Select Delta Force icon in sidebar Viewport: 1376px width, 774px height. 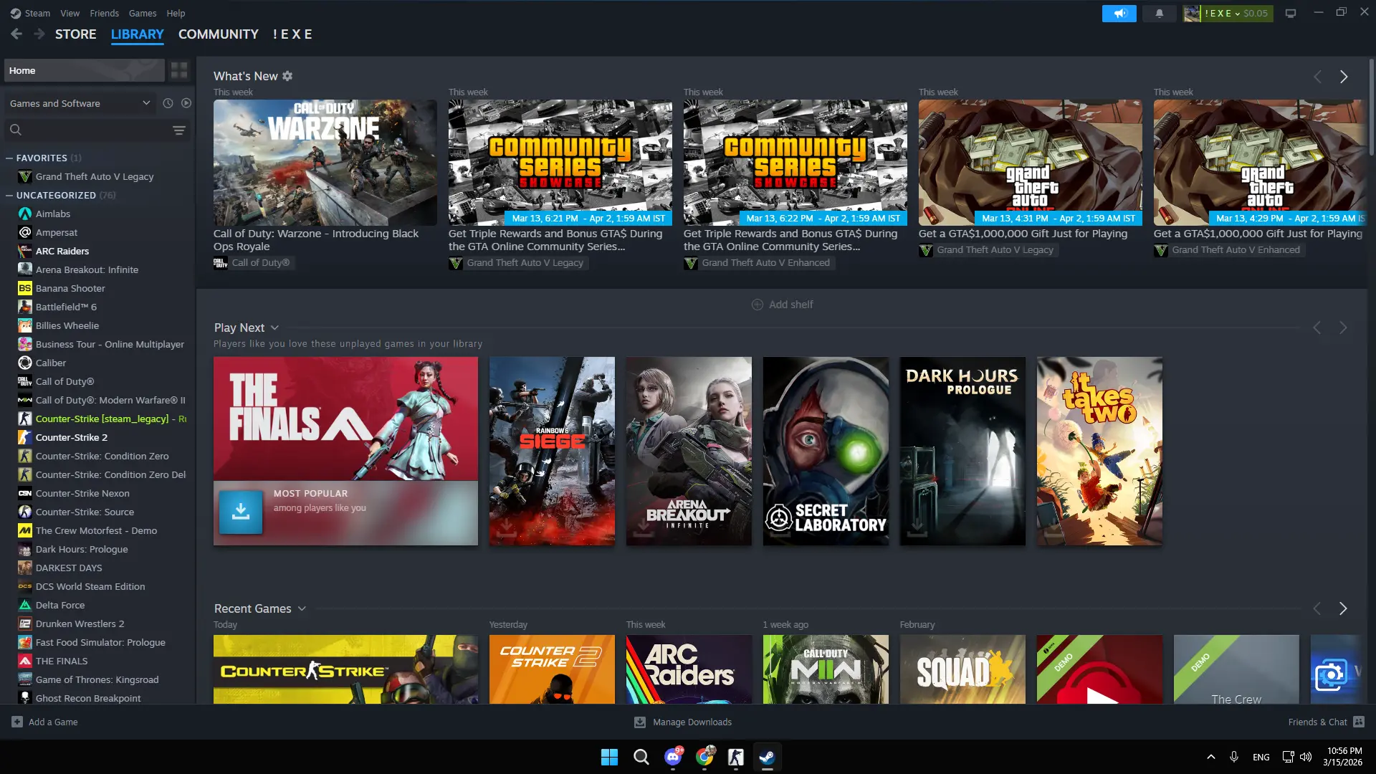(25, 605)
